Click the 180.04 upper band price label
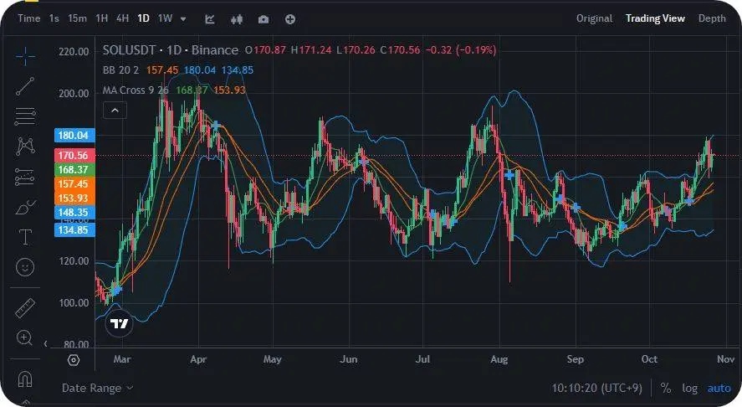This screenshot has width=742, height=407. tap(74, 136)
